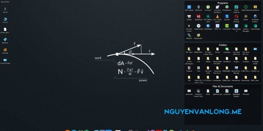Image resolution: width=263 pixels, height=131 pixels.
Task: Open TeamViewer 13 shortcut
Action: point(236,28)
